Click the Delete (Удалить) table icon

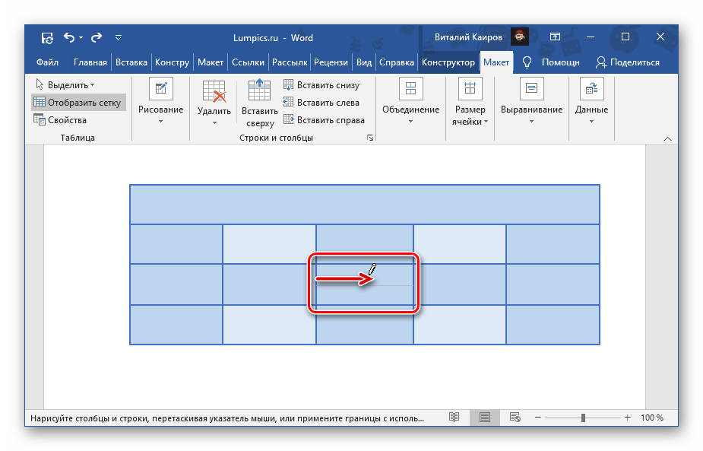pyautogui.click(x=214, y=91)
